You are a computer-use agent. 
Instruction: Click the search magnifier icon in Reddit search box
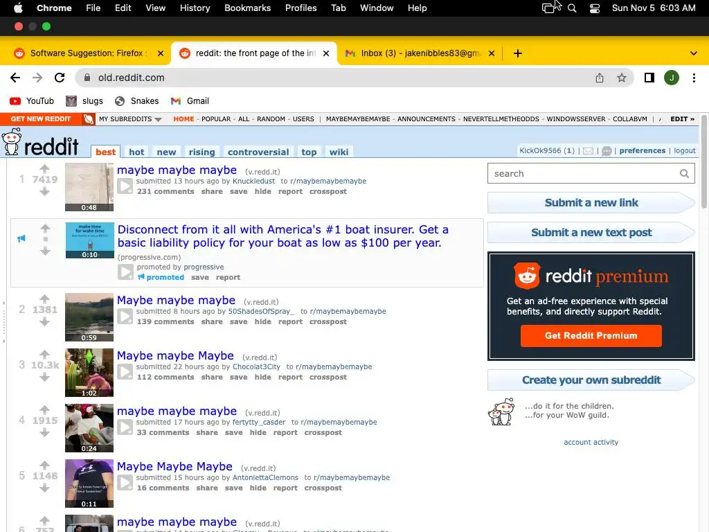tap(684, 174)
